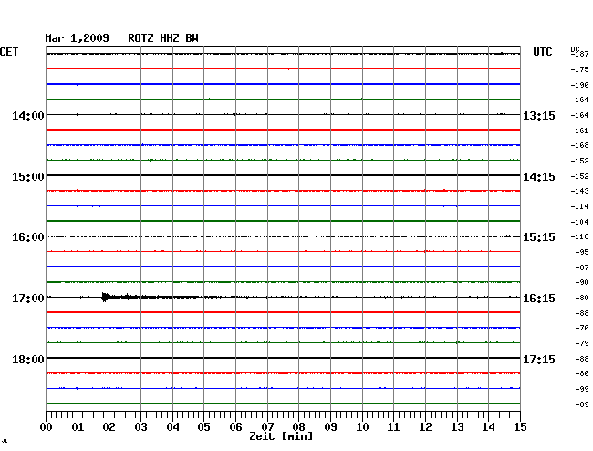Click minute tick label "05"
Viewport: 593px width, 451px height.
click(x=203, y=426)
